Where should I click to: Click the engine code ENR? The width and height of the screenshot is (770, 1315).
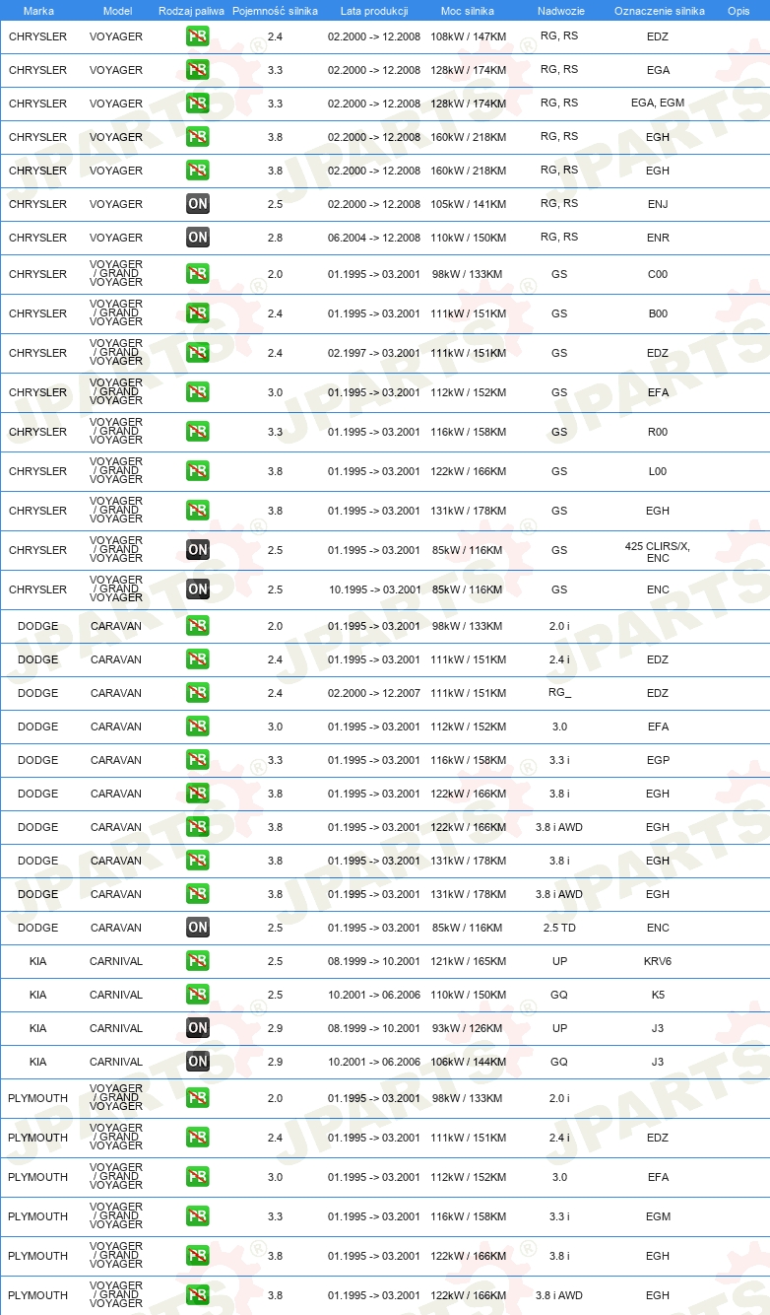[658, 238]
